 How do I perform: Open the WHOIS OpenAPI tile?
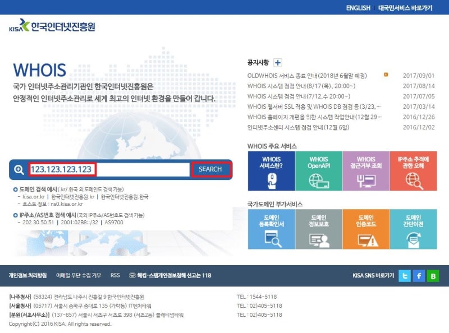click(319, 171)
